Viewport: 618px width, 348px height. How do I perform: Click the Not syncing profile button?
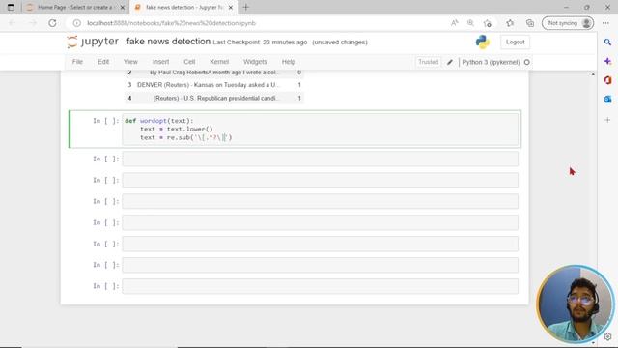(568, 23)
